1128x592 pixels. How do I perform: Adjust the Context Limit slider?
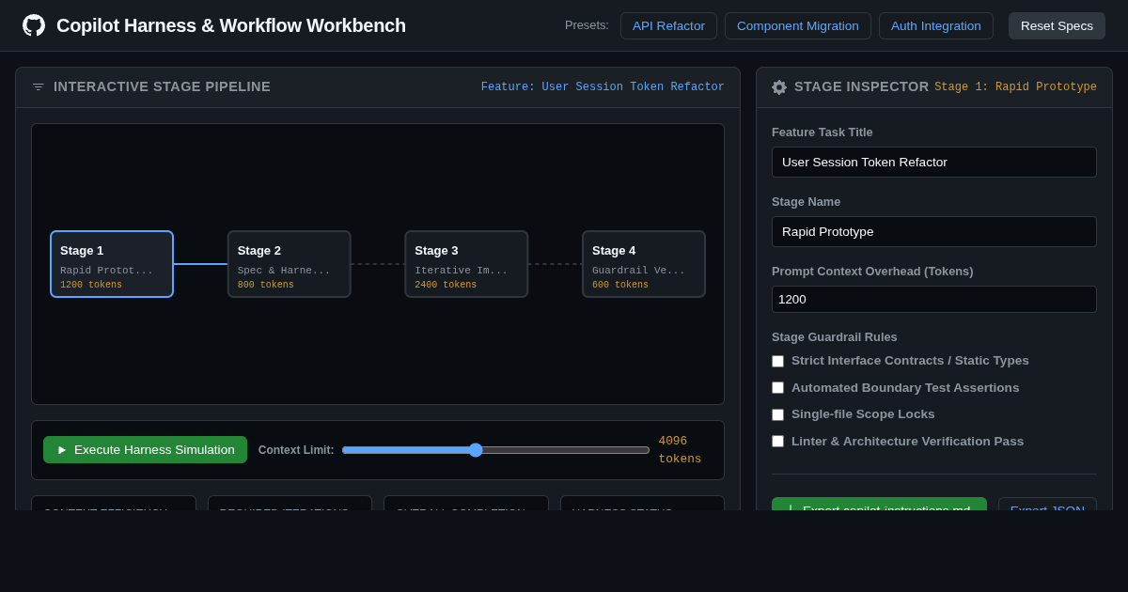pos(495,450)
